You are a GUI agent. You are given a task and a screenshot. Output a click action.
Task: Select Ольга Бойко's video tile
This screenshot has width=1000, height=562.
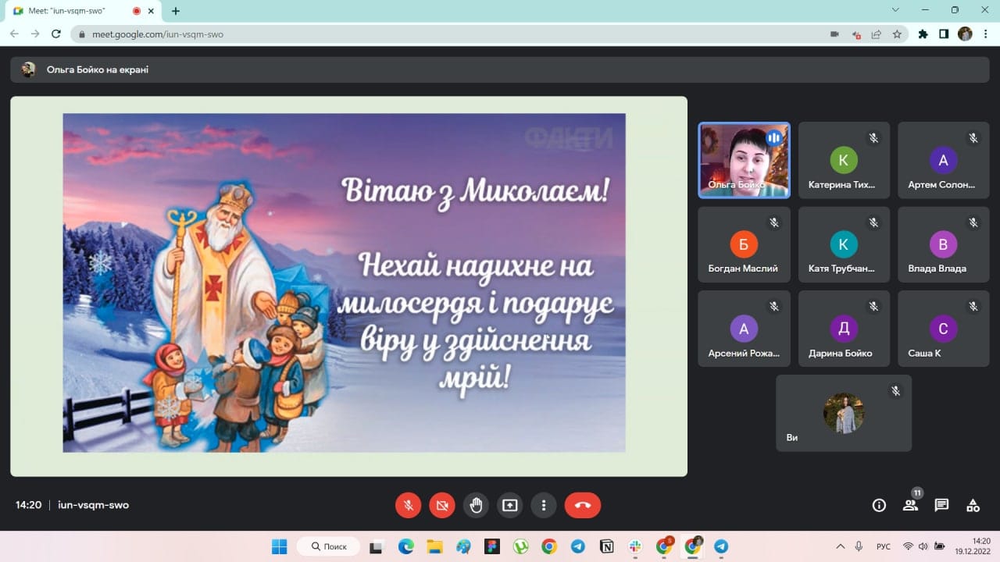pos(744,160)
